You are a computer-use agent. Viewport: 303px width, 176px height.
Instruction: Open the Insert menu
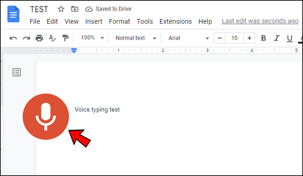(94, 21)
